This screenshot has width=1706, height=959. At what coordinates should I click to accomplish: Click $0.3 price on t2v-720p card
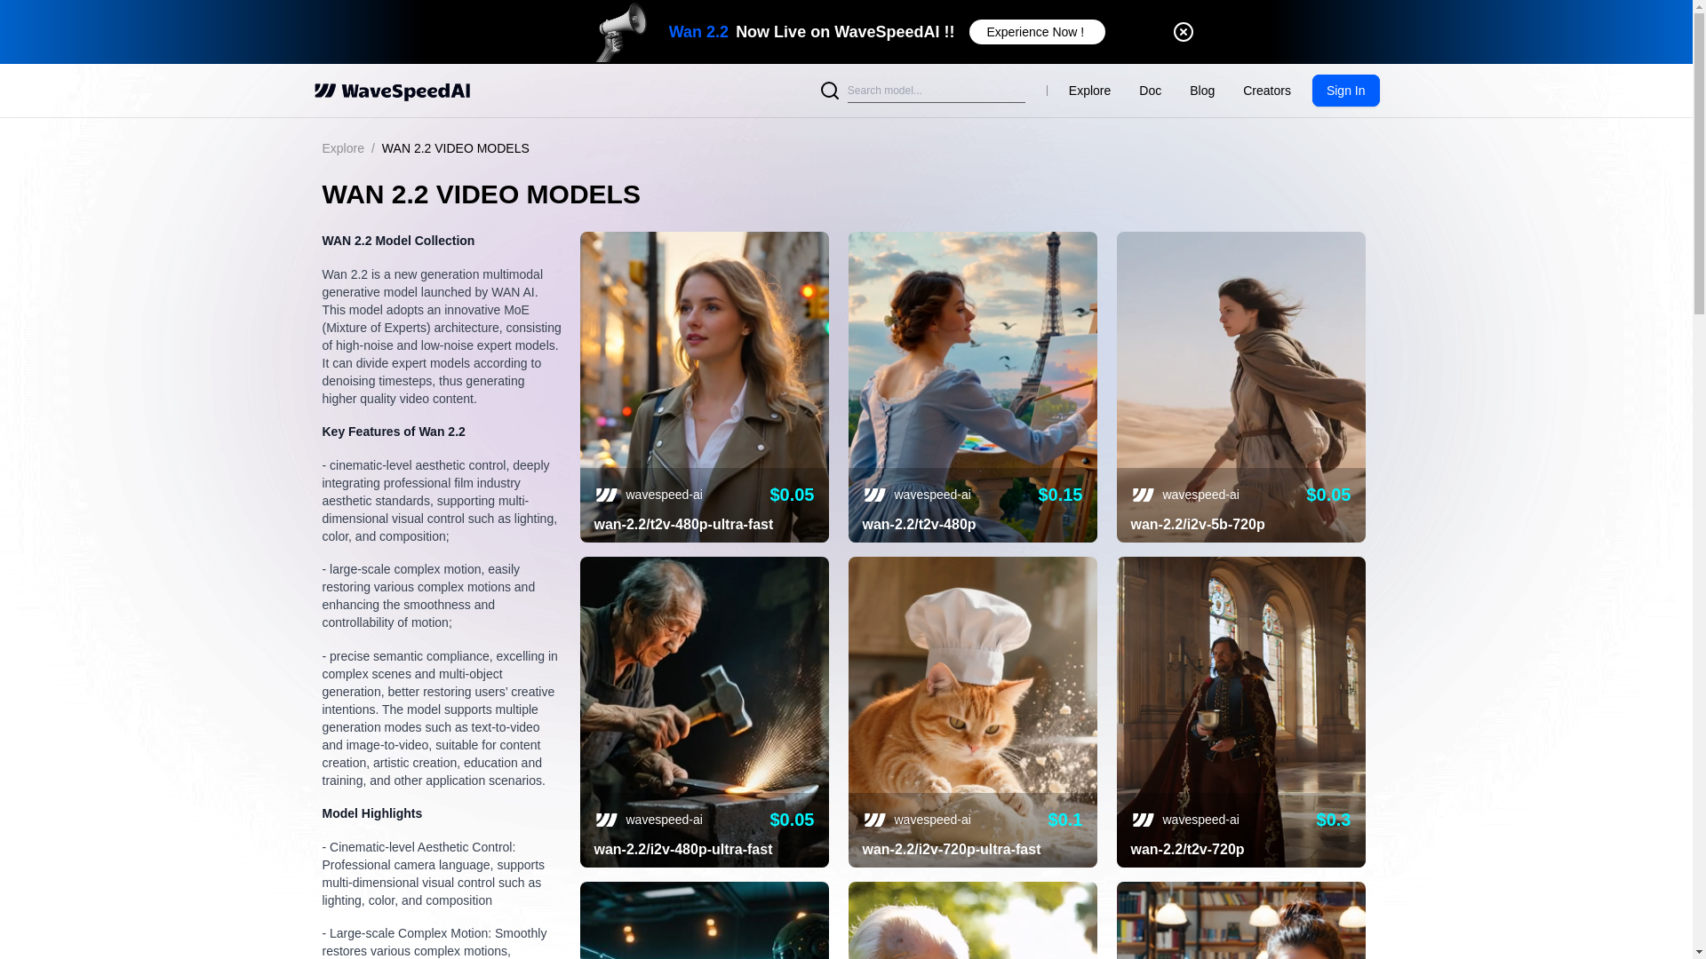pyautogui.click(x=1333, y=820)
